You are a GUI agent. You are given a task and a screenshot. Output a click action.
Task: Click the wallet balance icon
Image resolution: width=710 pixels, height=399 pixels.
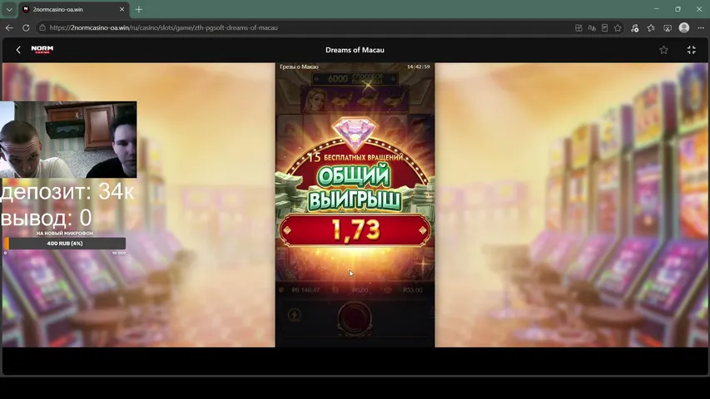[281, 290]
